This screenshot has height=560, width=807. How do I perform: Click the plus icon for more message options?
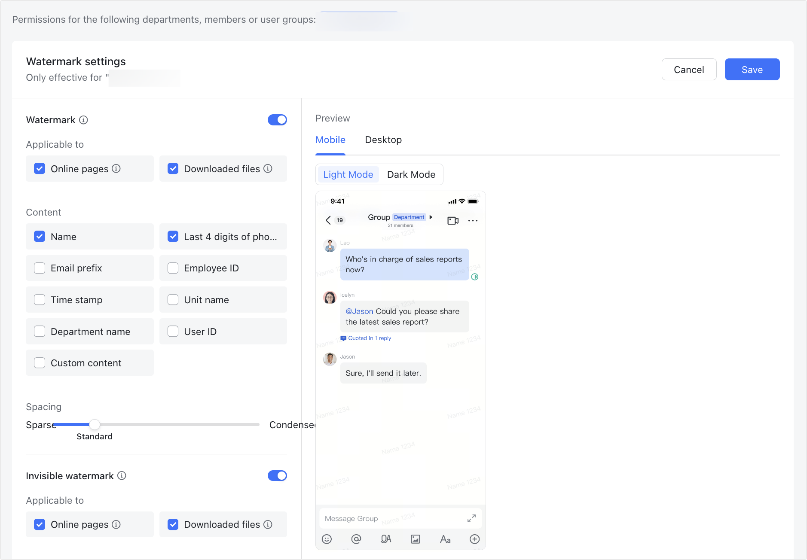coord(474,539)
